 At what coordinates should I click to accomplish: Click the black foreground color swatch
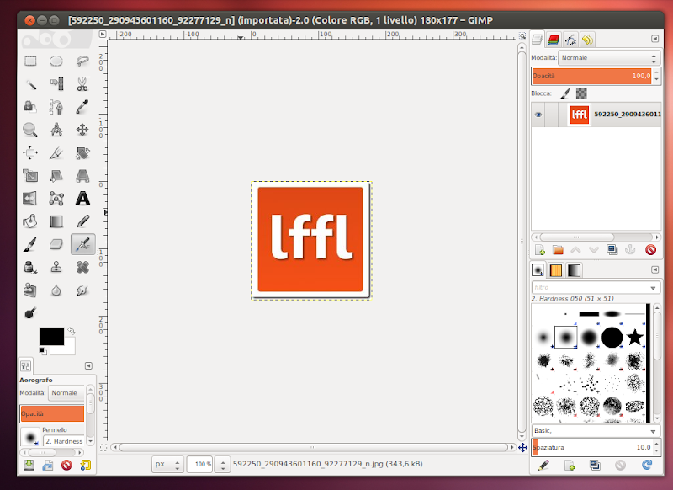pos(51,337)
